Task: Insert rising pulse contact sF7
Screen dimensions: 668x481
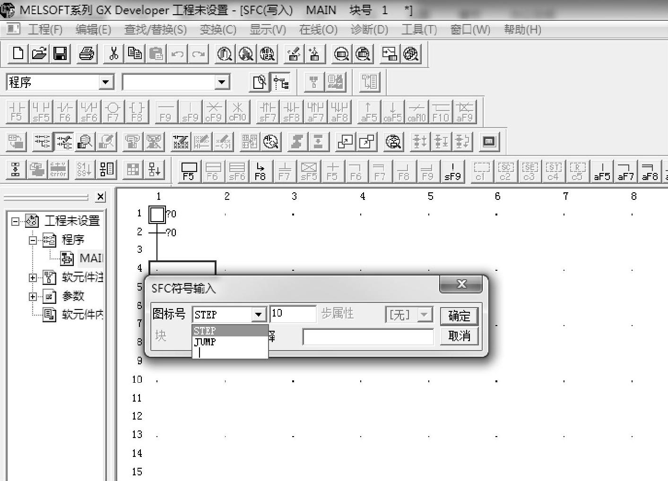Action: pyautogui.click(x=267, y=112)
